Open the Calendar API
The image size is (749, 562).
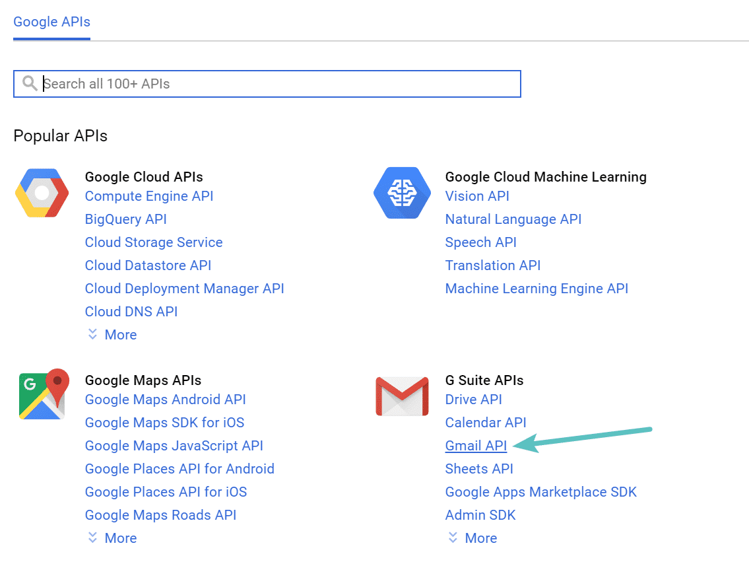coord(486,423)
